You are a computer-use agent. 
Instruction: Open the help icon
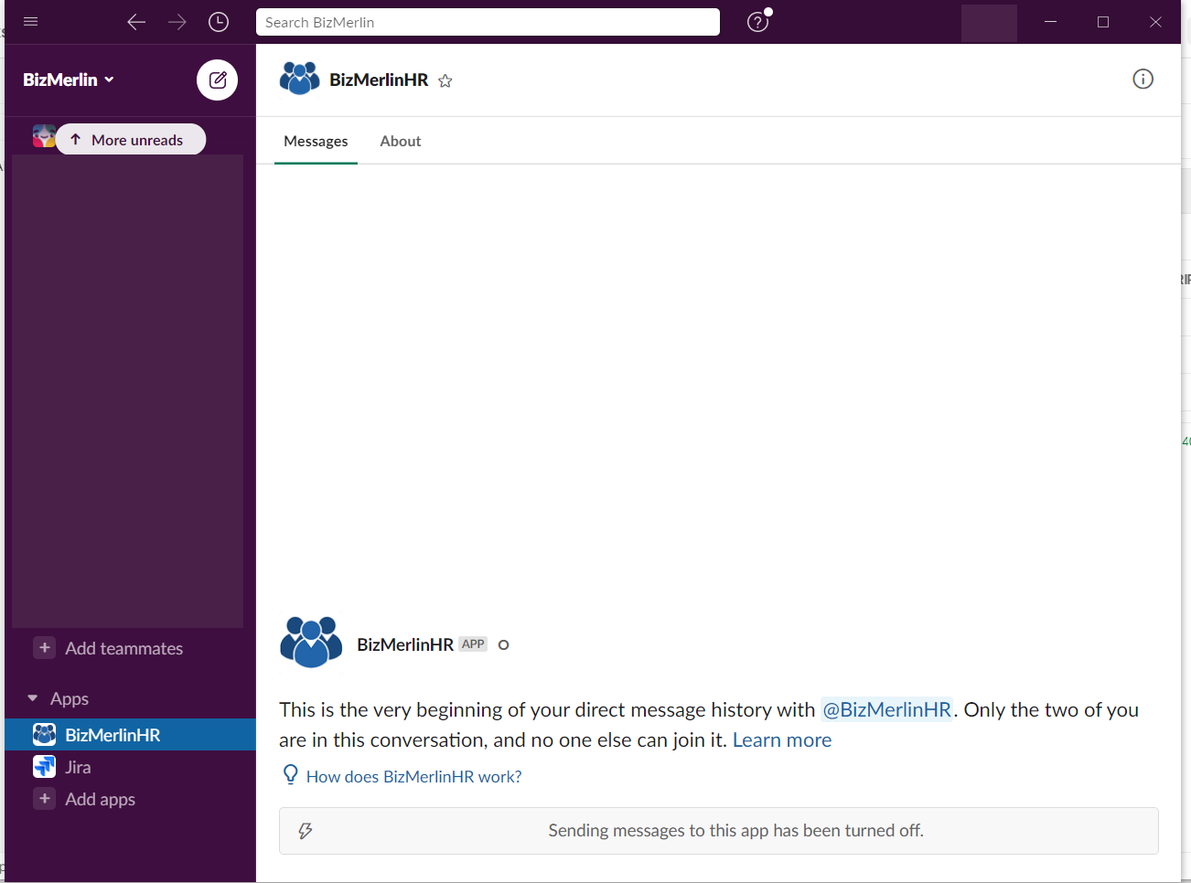[x=757, y=22]
